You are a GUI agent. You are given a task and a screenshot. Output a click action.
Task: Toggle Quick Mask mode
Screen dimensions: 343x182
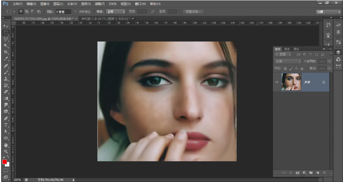pyautogui.click(x=6, y=170)
